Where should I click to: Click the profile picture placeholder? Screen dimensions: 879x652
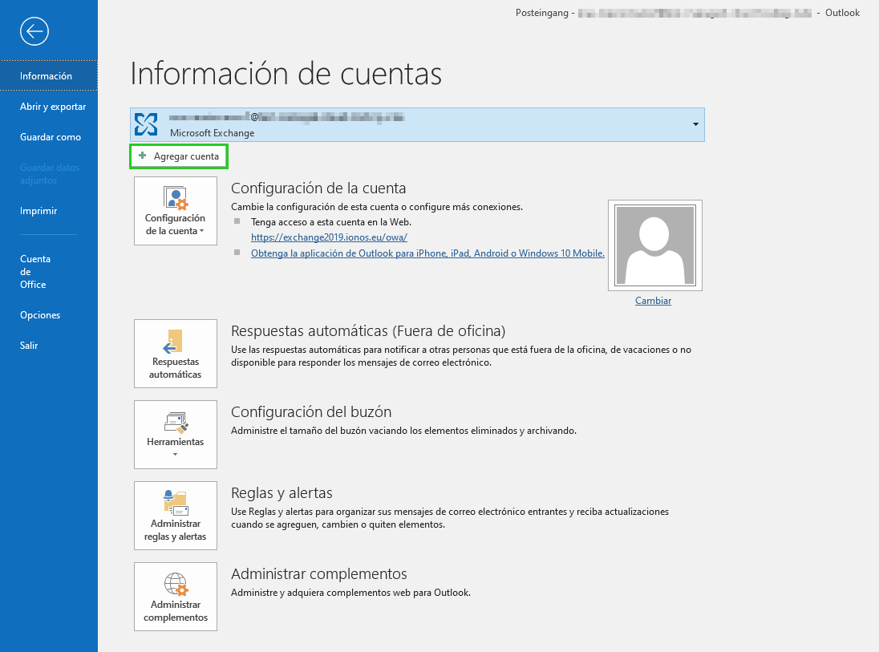[655, 245]
